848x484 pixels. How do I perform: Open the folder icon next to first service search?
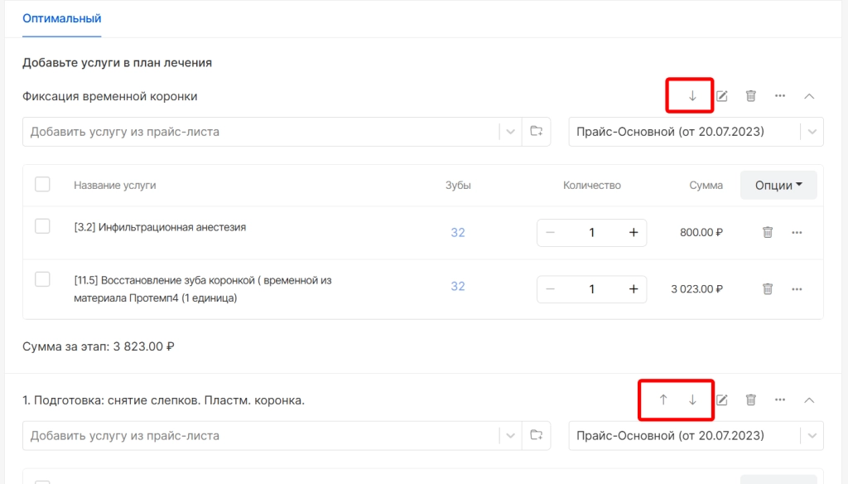[536, 132]
